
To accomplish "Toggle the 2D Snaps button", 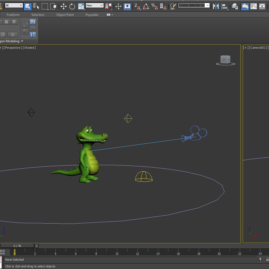I will point(137,6).
